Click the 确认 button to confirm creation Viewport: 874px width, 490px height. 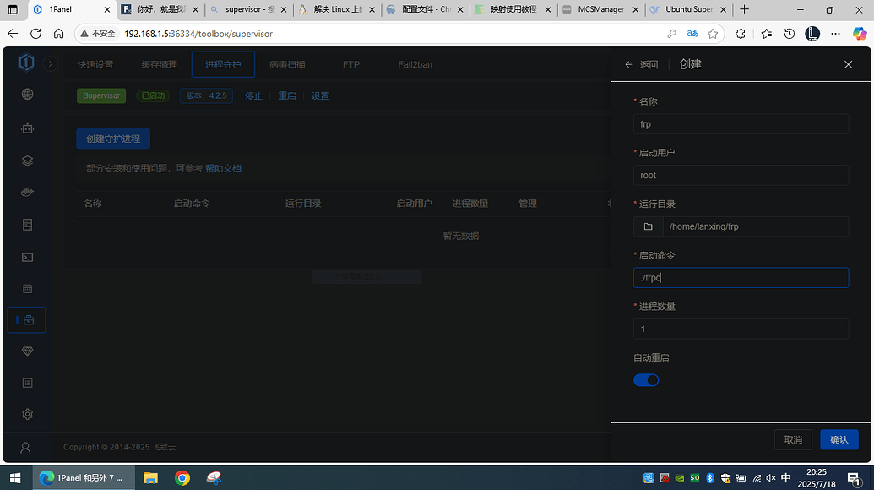(839, 439)
